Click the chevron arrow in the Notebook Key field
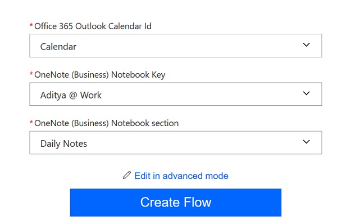 click(x=306, y=93)
